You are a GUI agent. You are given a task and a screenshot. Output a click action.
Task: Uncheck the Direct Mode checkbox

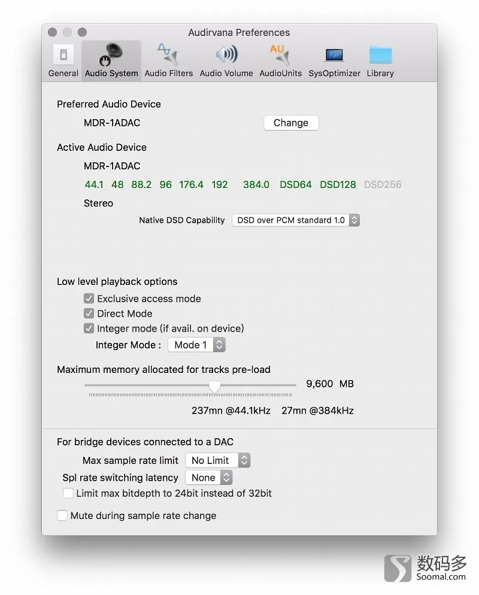tap(89, 314)
